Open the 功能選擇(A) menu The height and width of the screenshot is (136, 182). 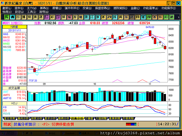point(150,8)
